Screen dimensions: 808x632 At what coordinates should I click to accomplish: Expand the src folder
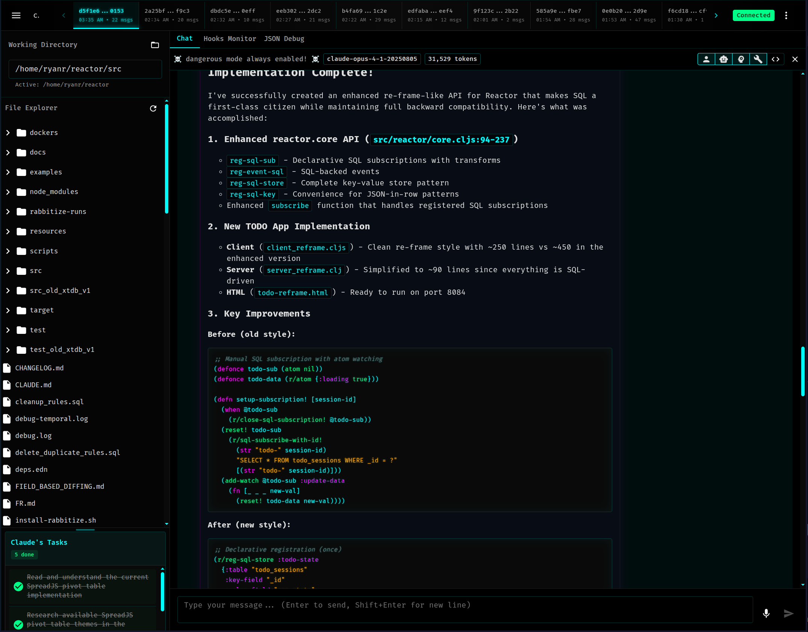coord(8,271)
